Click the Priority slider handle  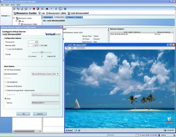point(42,52)
